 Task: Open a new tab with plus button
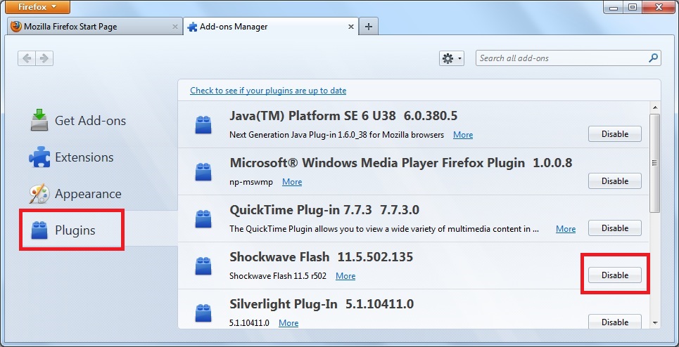tap(369, 27)
